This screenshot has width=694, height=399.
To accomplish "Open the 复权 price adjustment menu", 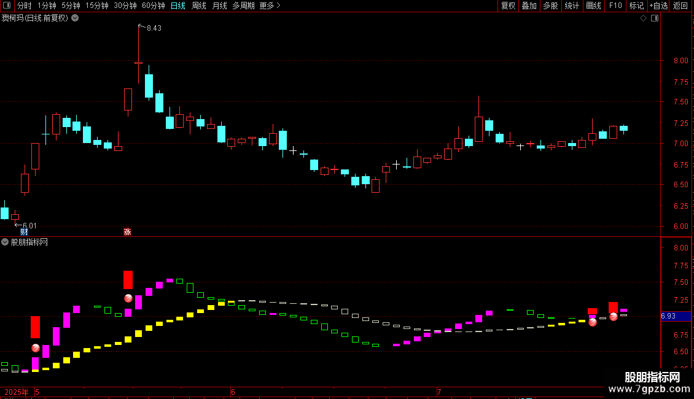I will [508, 6].
